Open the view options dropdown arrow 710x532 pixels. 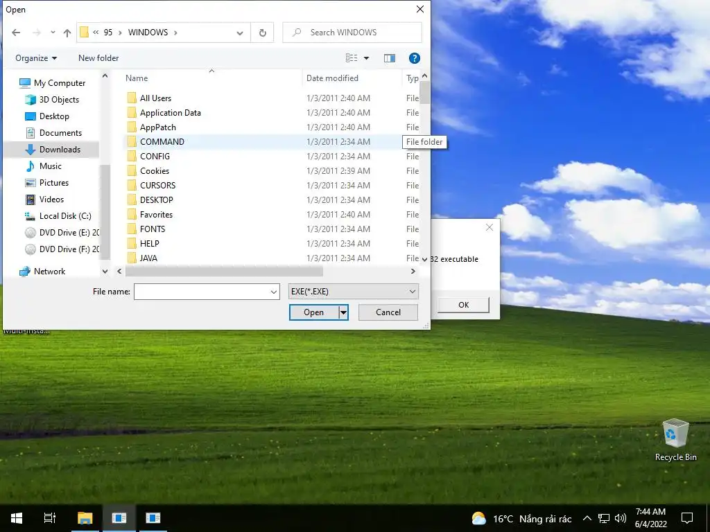click(366, 58)
